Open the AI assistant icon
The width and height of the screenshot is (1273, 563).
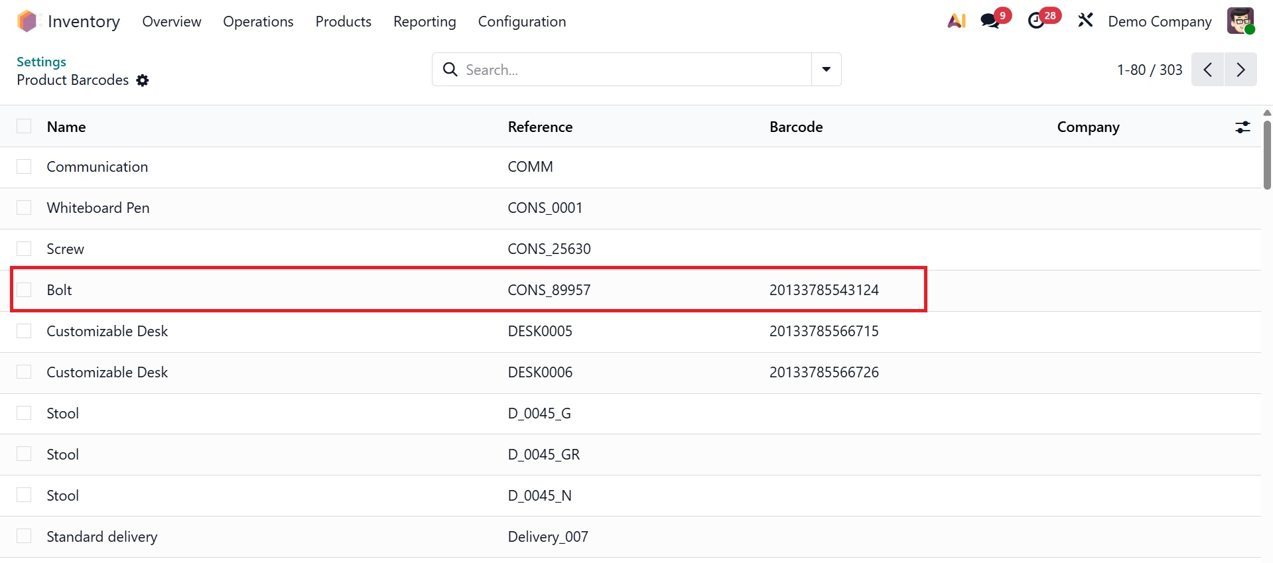coord(957,21)
